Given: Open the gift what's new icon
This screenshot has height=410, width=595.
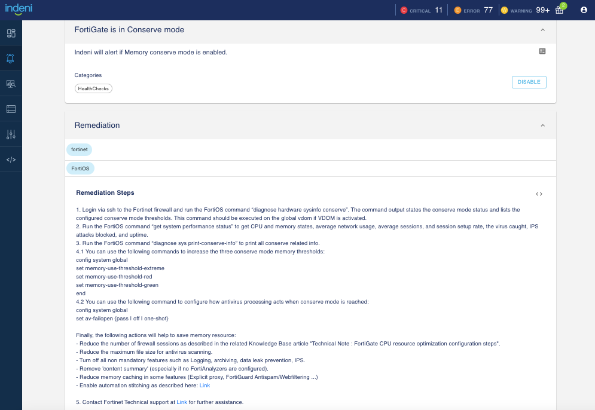Looking at the screenshot, I should (x=559, y=10).
